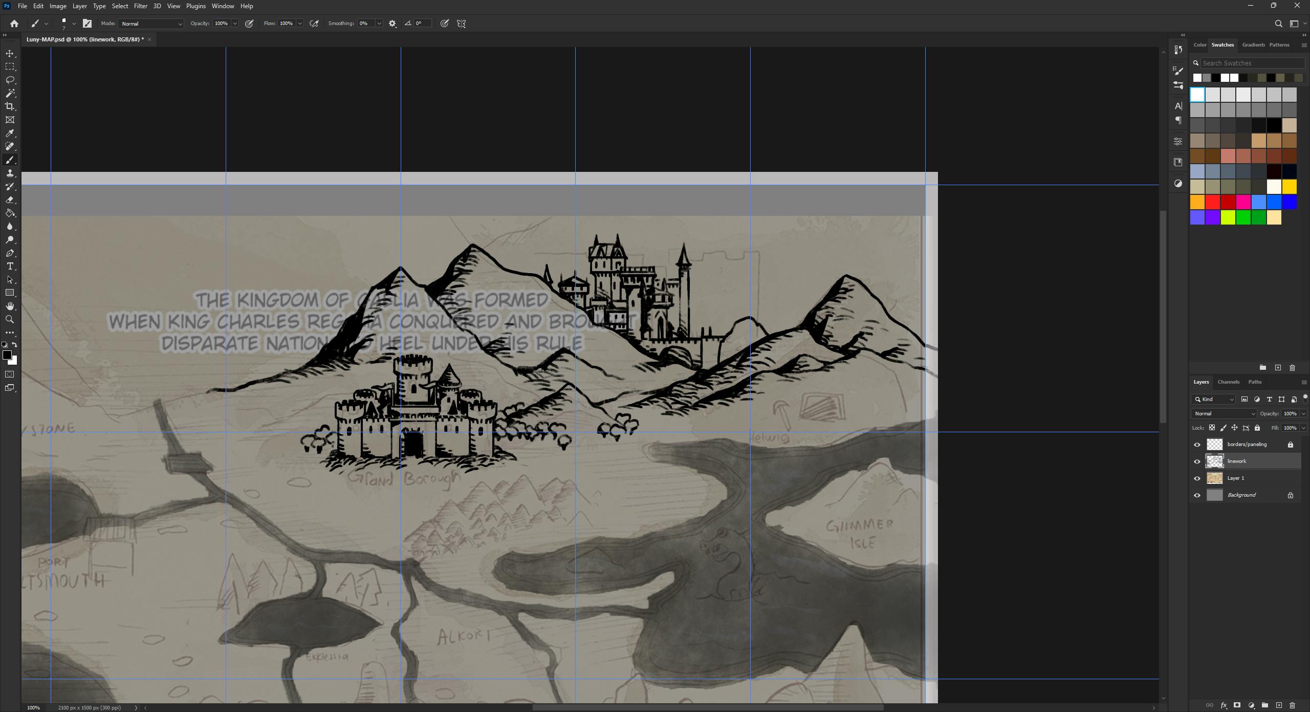1310x712 pixels.
Task: Create a new layer group
Action: click(1264, 705)
